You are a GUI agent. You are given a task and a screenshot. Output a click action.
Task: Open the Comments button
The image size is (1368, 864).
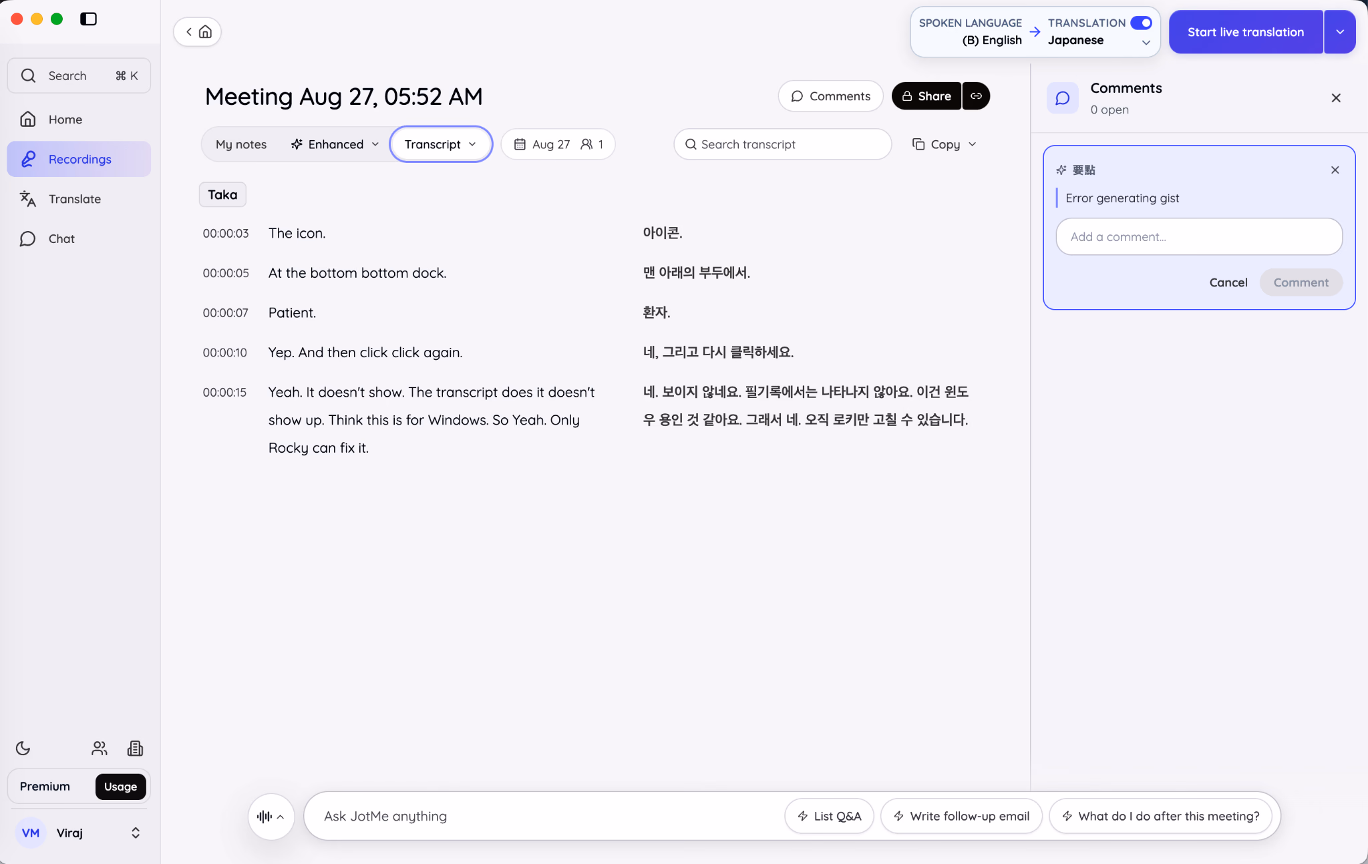click(830, 96)
